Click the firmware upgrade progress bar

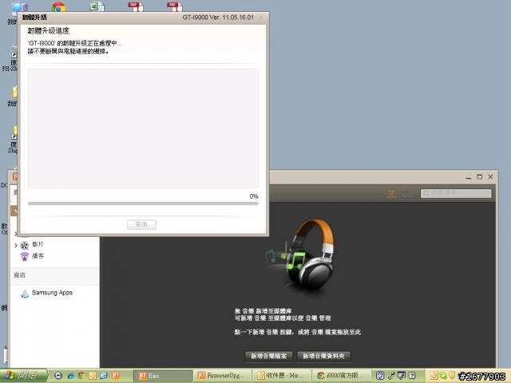click(x=143, y=203)
